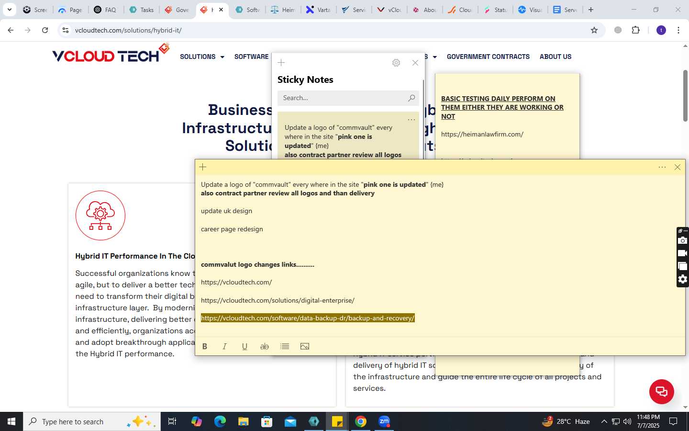
Task: Open Chrome profile avatar
Action: [x=661, y=30]
